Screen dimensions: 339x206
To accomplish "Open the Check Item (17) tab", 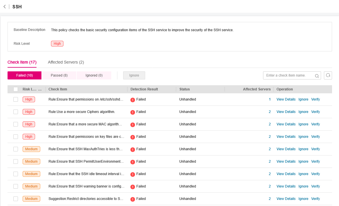I will point(22,62).
